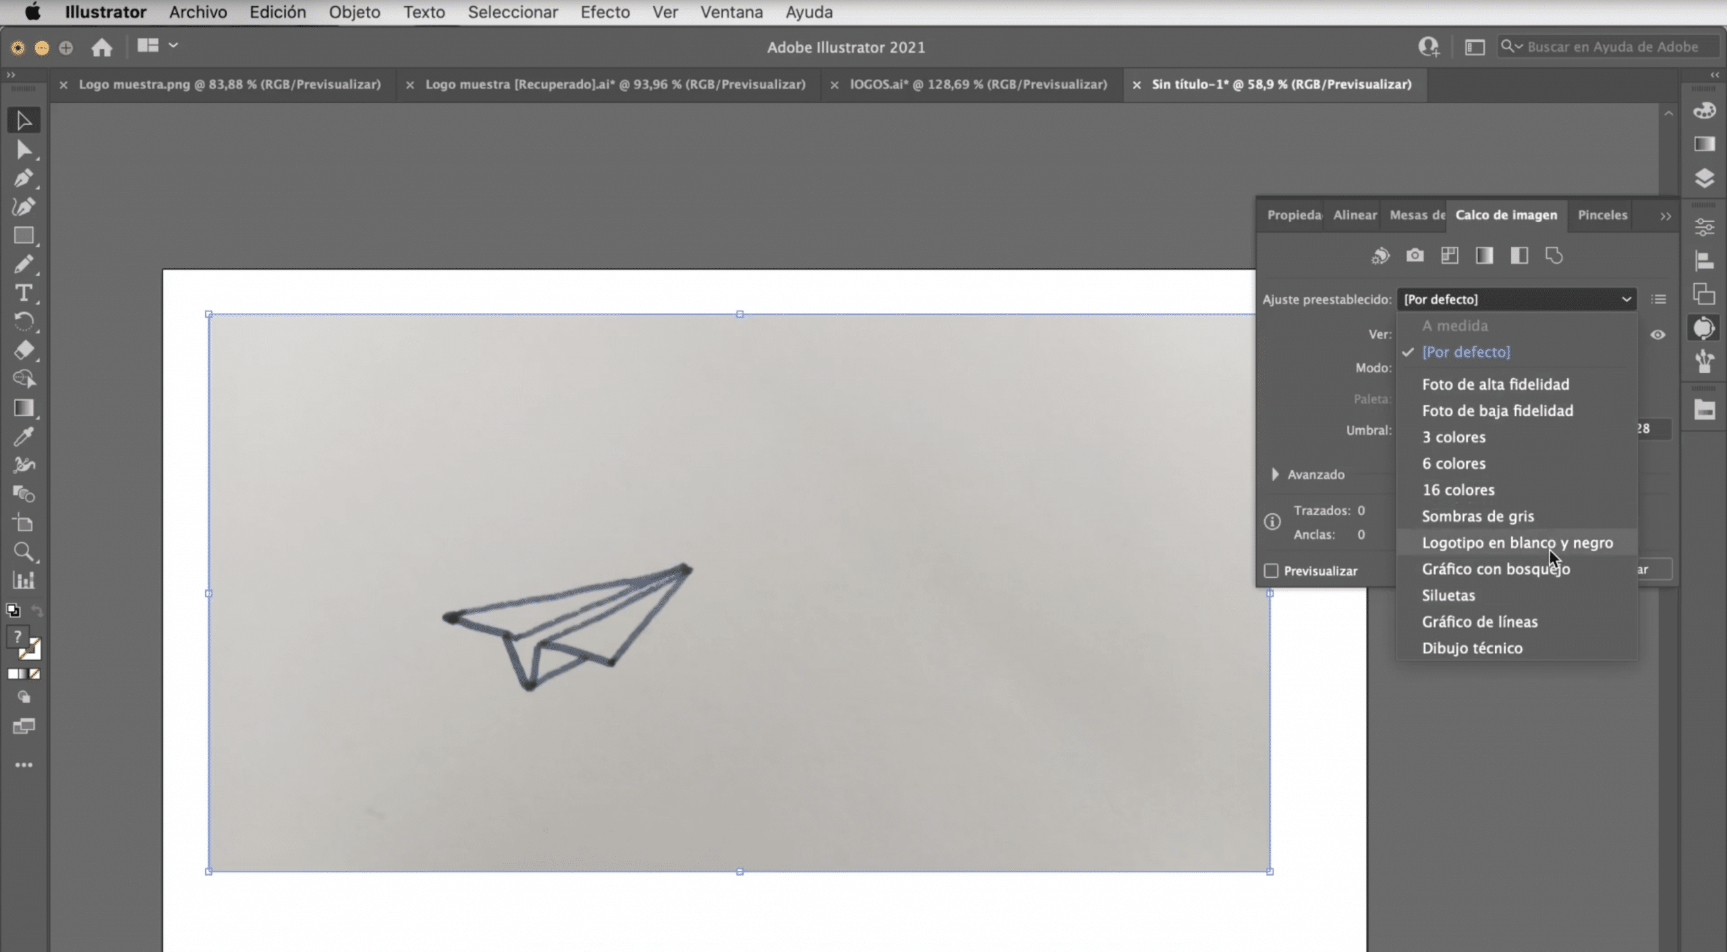Click the share/invite user icon
The width and height of the screenshot is (1727, 952).
[x=1429, y=47]
